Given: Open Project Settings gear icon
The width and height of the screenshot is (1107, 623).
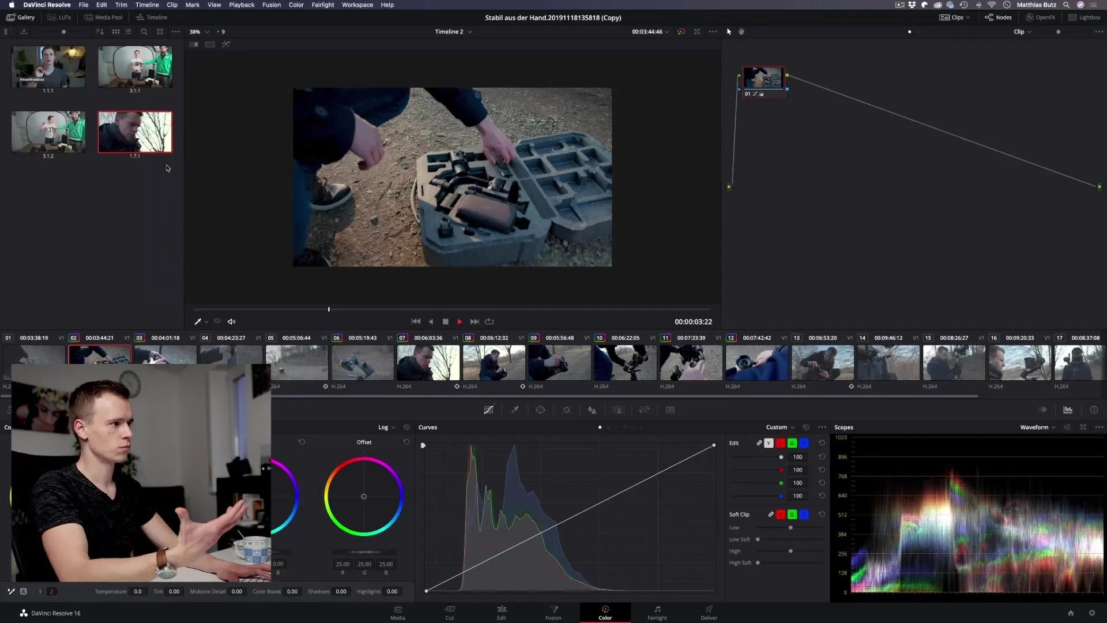Looking at the screenshot, I should tap(1092, 613).
